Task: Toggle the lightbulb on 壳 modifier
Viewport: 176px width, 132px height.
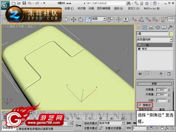Action: 140,45
